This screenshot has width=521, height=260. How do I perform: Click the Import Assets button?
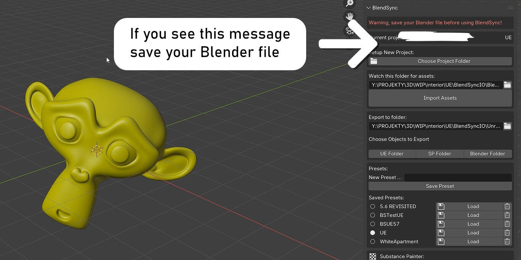(x=440, y=98)
